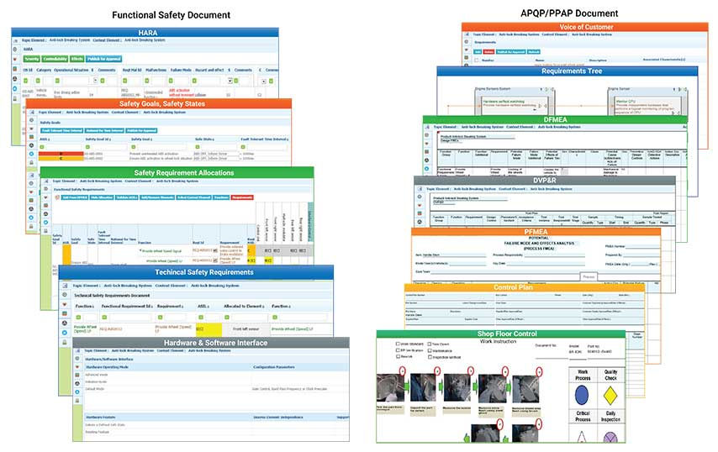Click filter icon under Safety Goal Id column

point(88,147)
